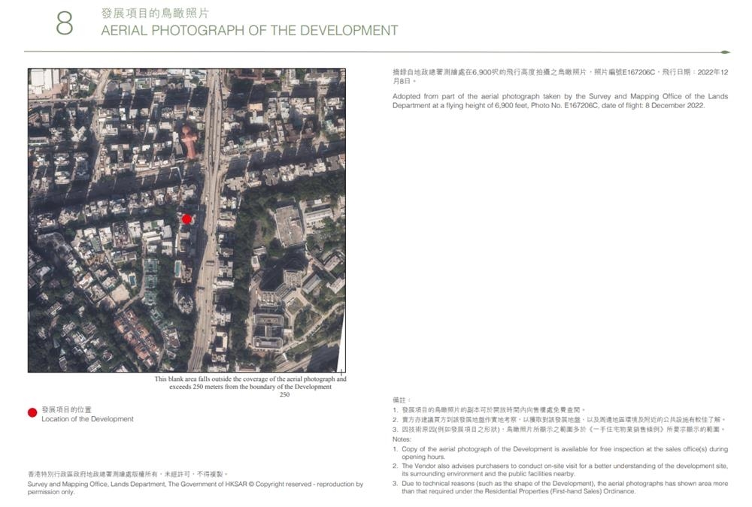Click the red dot in the legend
This screenshot has height=507, width=752.
[32, 412]
